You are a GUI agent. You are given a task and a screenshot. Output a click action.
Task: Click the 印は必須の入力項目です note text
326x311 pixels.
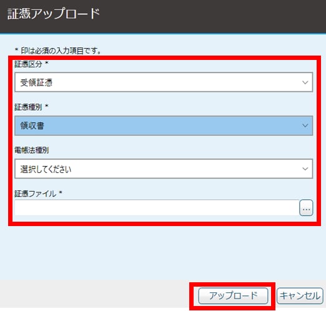tap(58, 51)
